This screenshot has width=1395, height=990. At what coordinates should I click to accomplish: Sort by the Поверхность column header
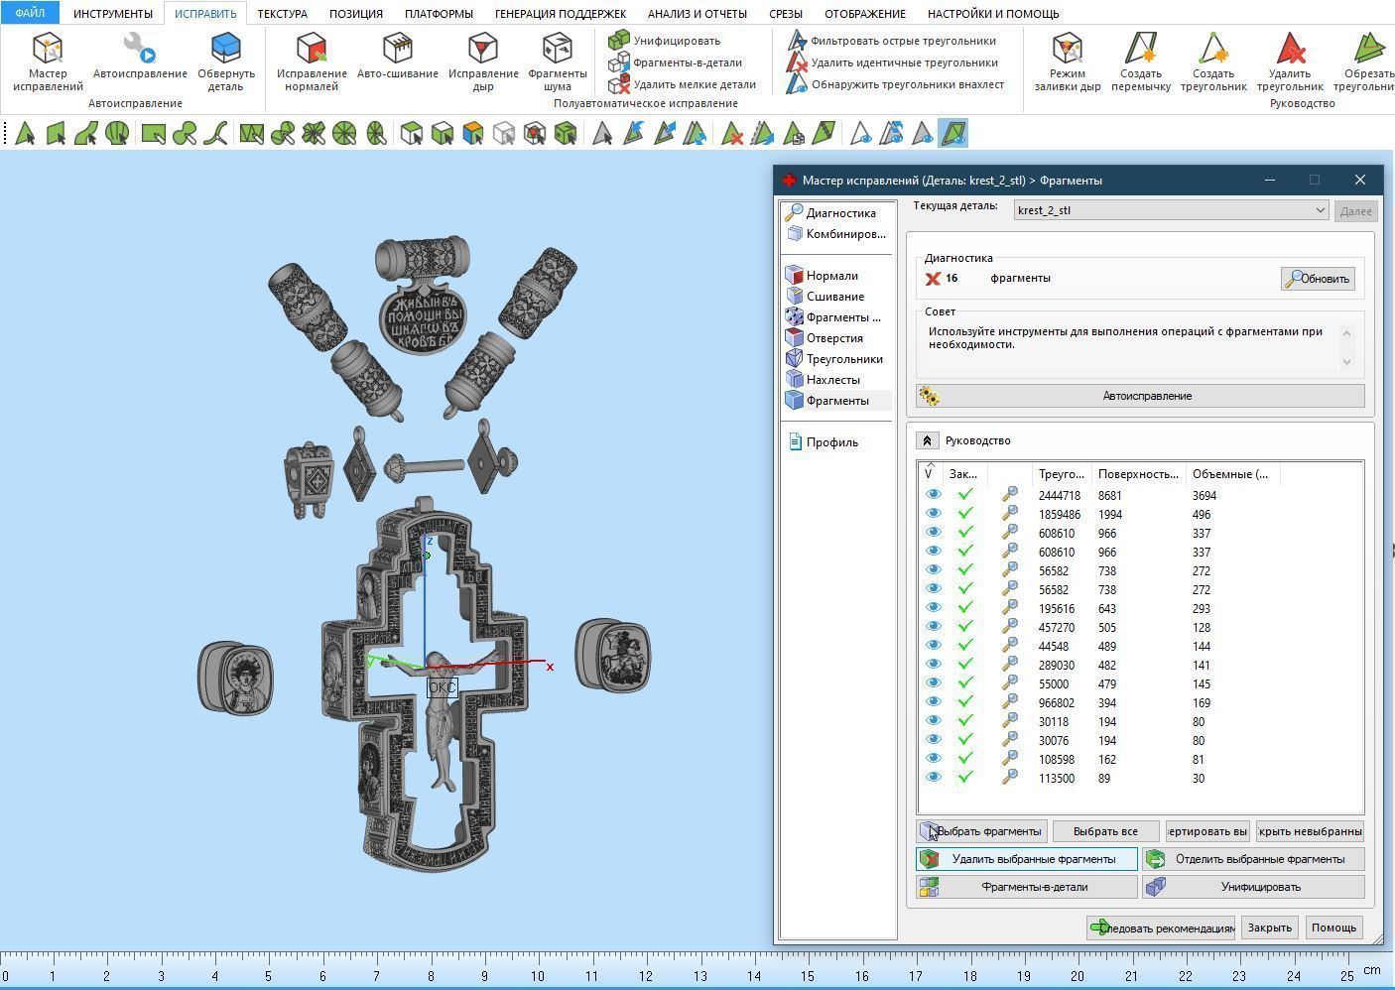point(1138,474)
